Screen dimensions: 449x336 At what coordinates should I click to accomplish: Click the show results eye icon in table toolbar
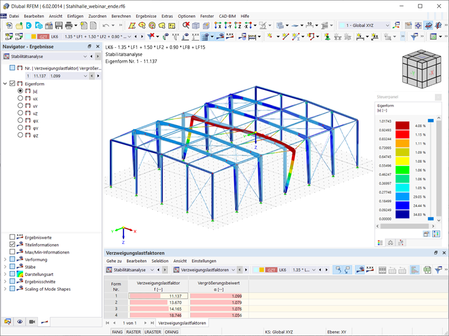pyautogui.click(x=360, y=270)
